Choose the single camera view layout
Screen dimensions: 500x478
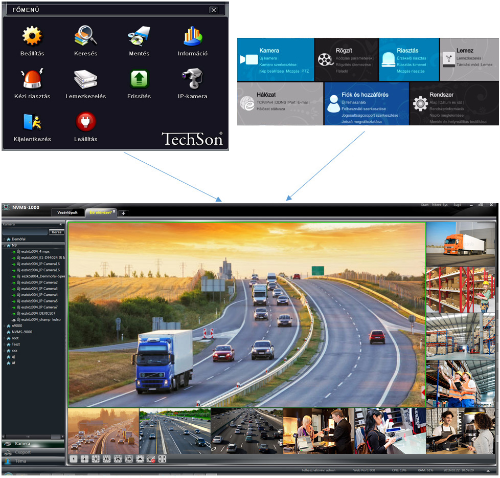pyautogui.click(x=74, y=459)
